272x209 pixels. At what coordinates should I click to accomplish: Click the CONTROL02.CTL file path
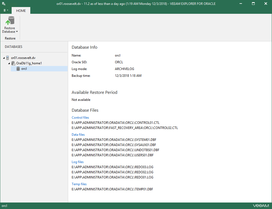click(x=125, y=128)
